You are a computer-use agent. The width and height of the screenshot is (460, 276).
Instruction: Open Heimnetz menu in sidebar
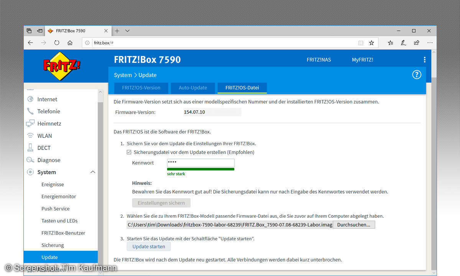coord(49,123)
